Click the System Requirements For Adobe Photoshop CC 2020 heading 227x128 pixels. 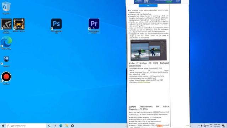pos(149,108)
